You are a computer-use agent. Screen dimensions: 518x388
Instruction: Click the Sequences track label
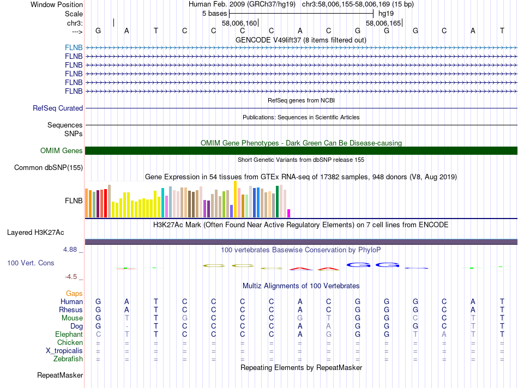tap(65, 125)
